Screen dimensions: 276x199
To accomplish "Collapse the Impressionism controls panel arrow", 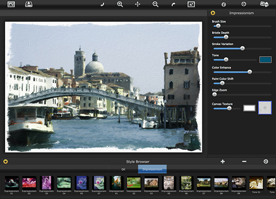I will (x=213, y=13).
